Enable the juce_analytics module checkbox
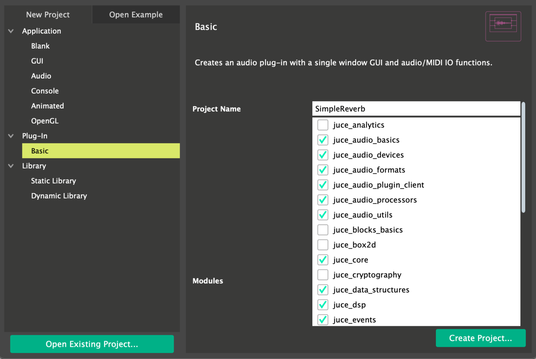536x359 pixels. tap(323, 125)
